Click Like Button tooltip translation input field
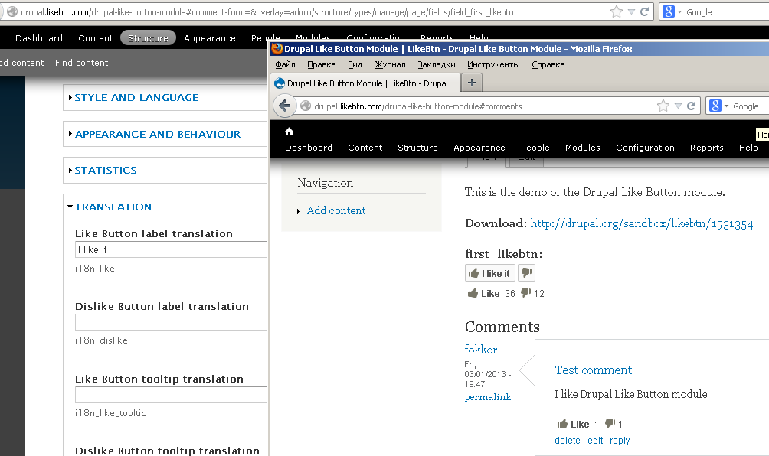 [171, 395]
